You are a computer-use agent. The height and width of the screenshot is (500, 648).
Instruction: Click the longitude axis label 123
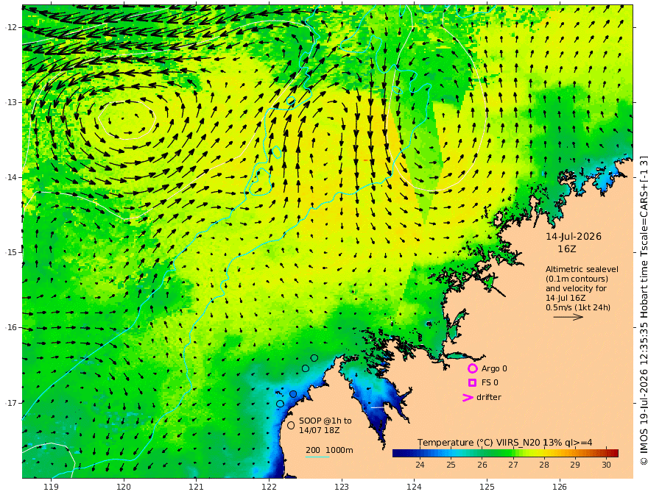pyautogui.click(x=342, y=487)
